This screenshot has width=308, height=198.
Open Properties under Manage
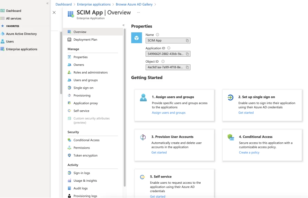point(80,57)
